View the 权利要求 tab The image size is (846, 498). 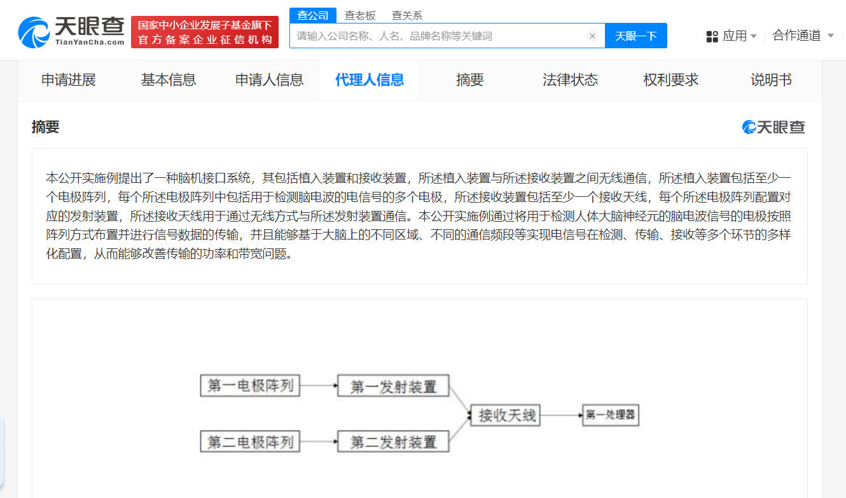tap(671, 80)
